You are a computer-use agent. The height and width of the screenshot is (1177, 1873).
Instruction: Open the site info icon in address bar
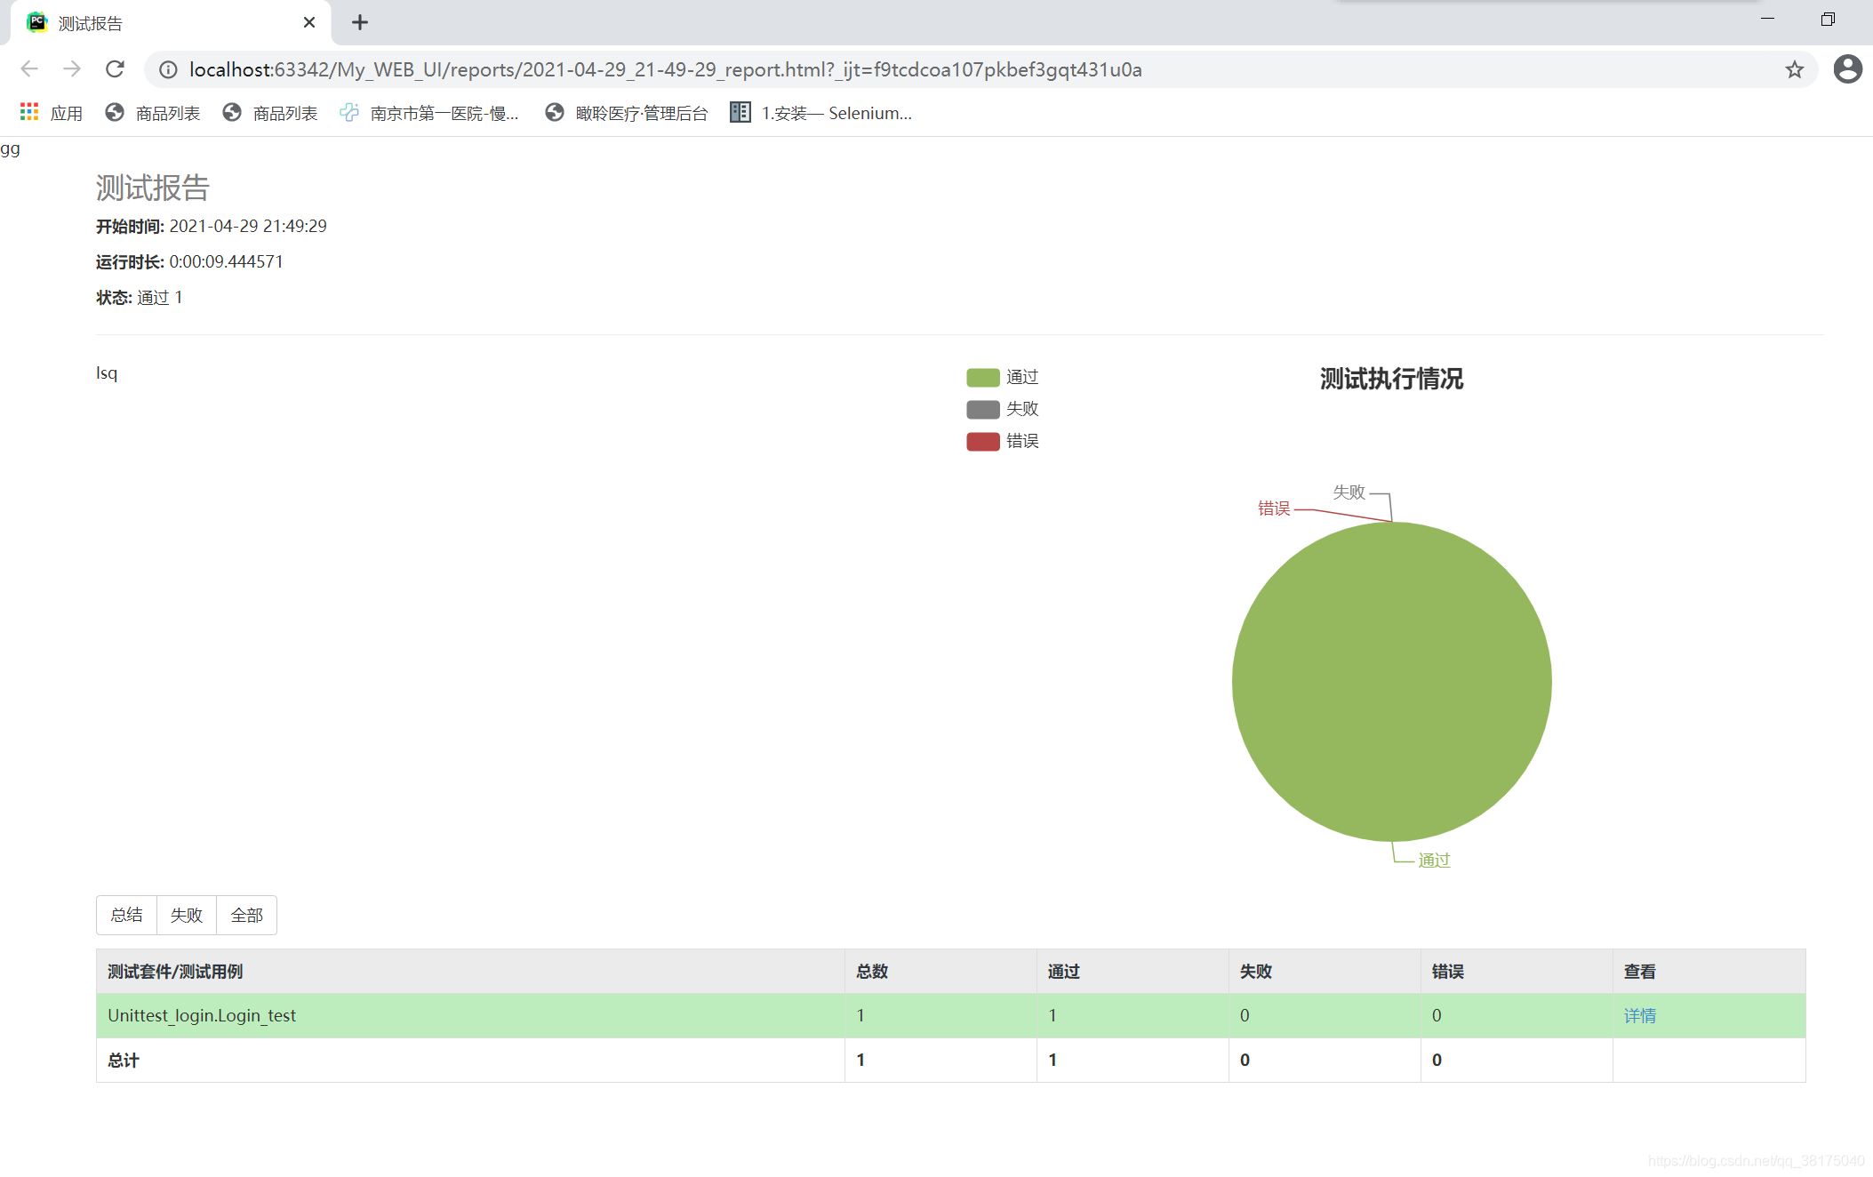[168, 69]
